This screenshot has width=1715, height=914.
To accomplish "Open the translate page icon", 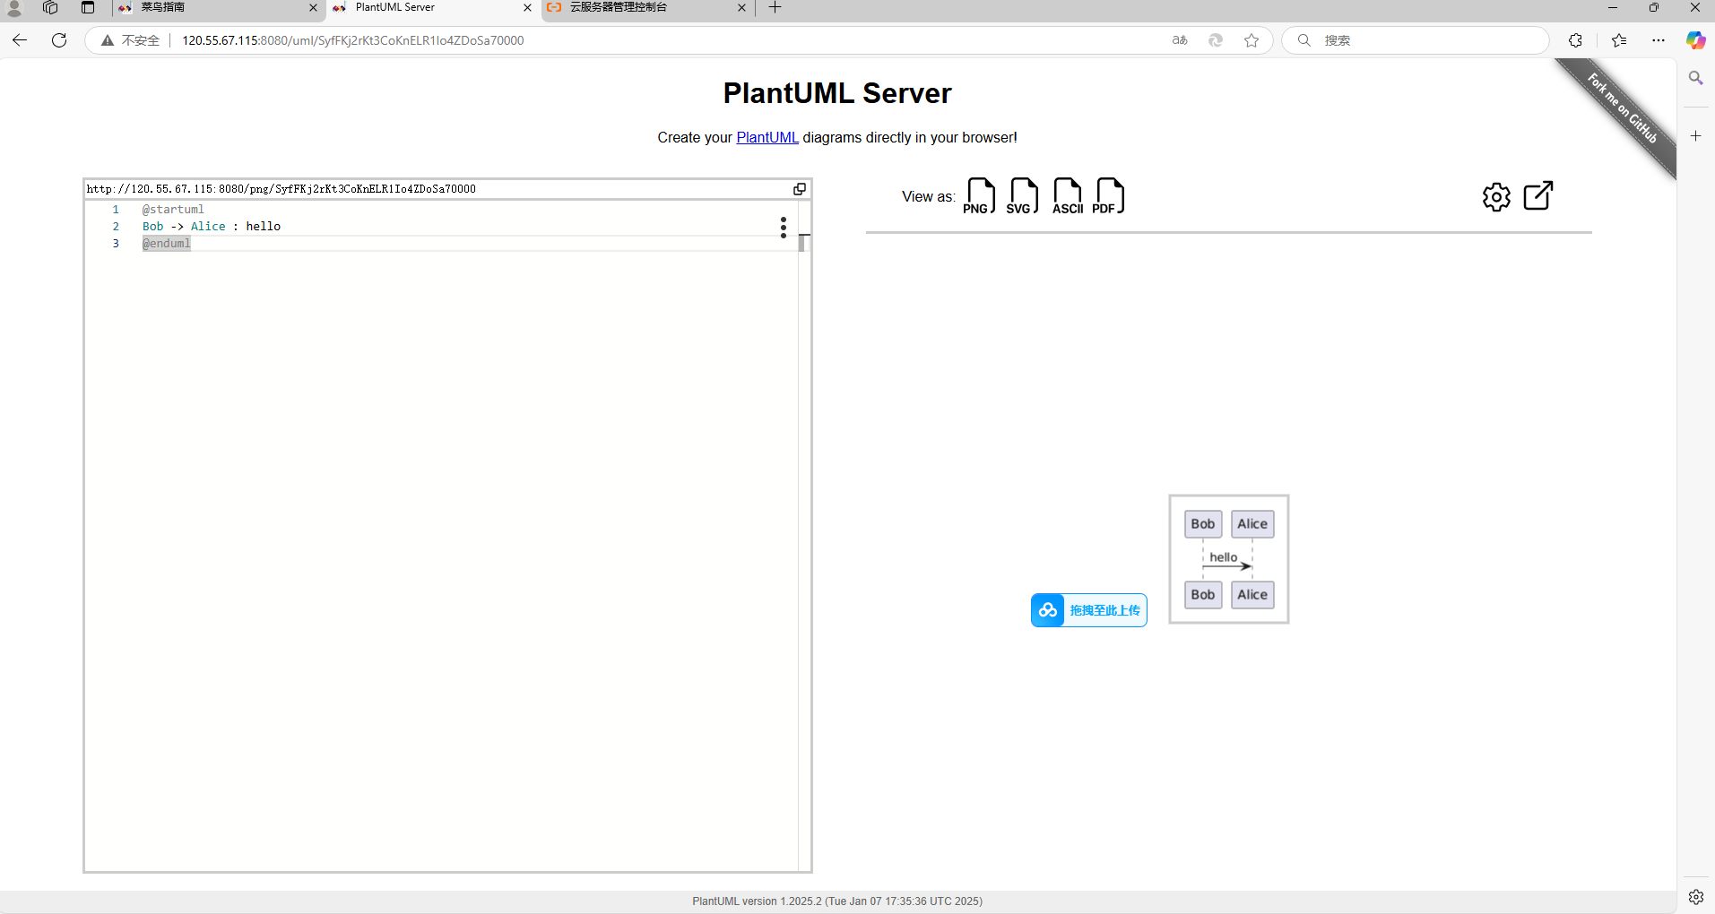I will [1180, 40].
